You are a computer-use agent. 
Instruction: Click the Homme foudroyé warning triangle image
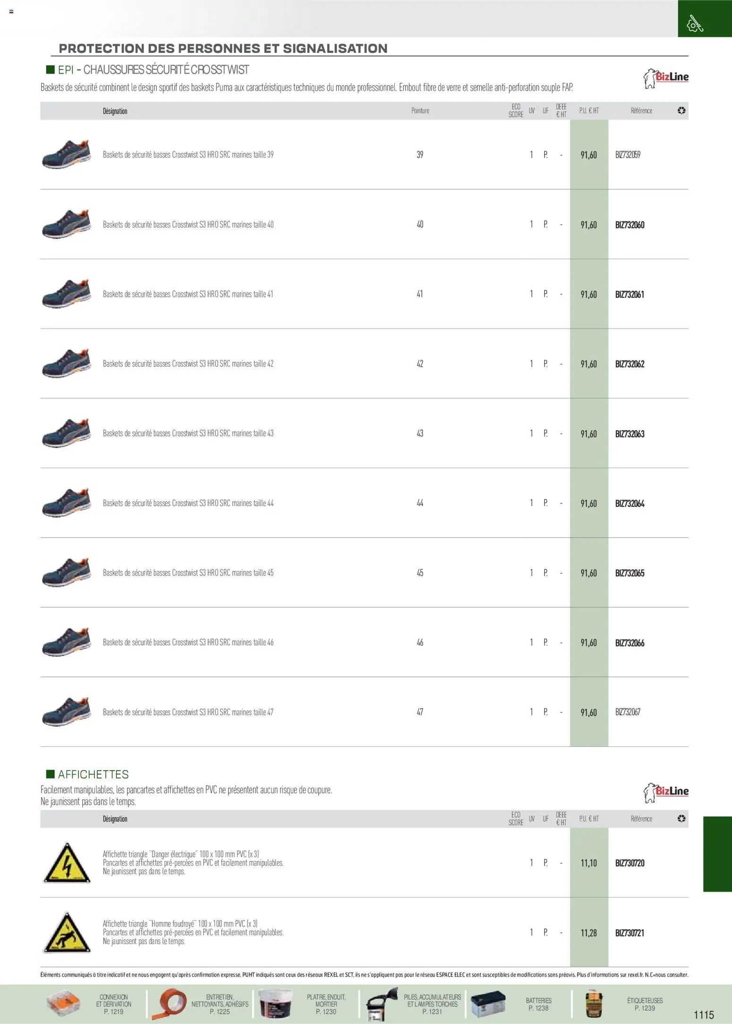67,932
